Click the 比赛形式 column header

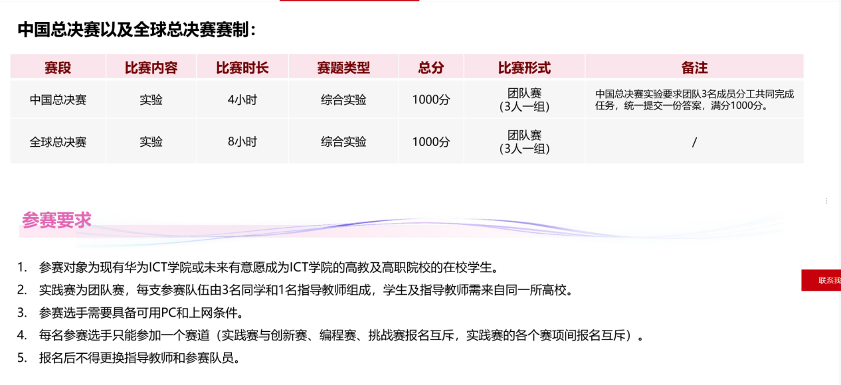click(524, 67)
